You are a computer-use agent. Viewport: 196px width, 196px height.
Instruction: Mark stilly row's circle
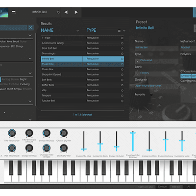coord(122,90)
